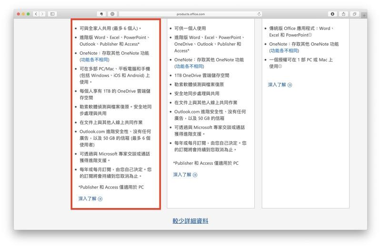
Task: Open the Safari share menu
Action: 343,14
